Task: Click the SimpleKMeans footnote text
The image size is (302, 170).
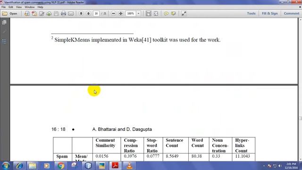Action: point(136,40)
